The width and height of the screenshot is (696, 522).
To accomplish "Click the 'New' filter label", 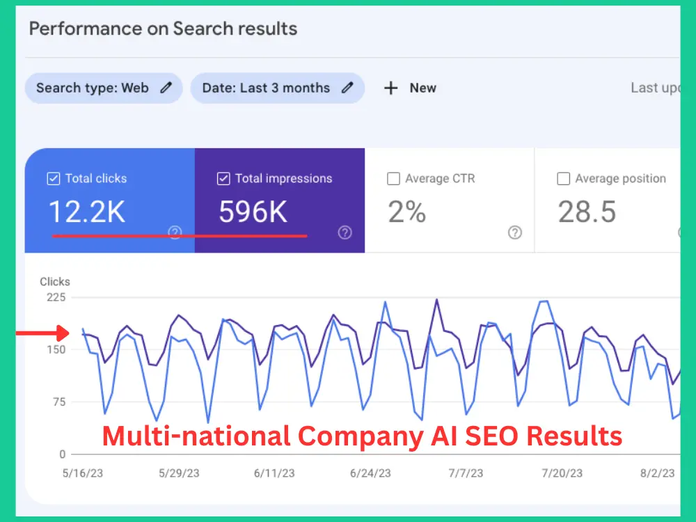I will pyautogui.click(x=422, y=88).
